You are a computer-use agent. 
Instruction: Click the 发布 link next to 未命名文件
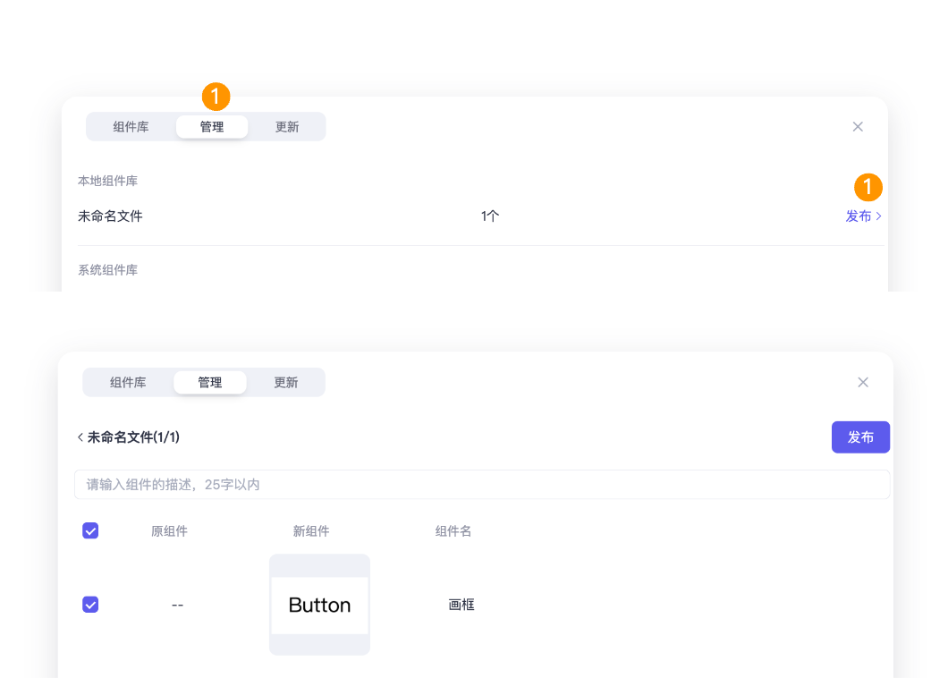[x=859, y=216]
